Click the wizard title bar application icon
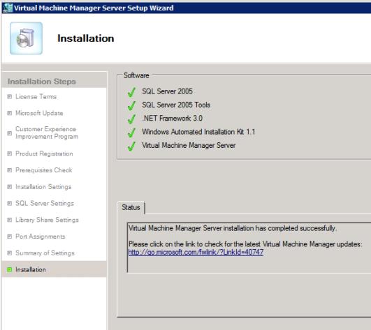 point(8,8)
